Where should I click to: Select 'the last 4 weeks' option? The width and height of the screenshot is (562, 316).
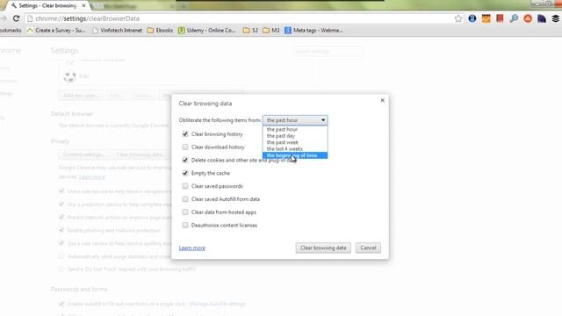pyautogui.click(x=295, y=148)
